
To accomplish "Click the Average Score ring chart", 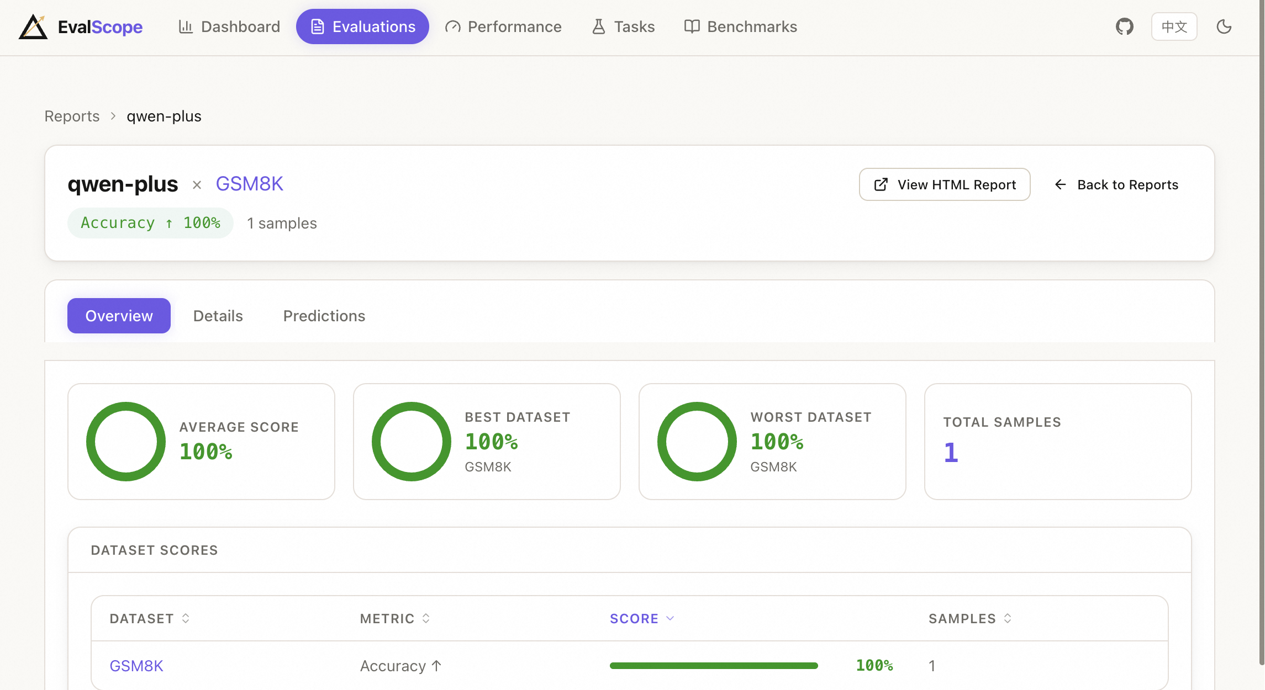I will 126,442.
